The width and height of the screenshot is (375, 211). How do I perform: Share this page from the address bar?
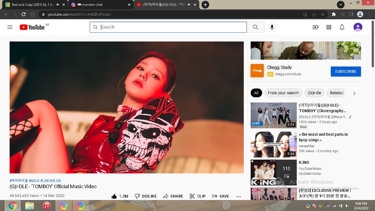pos(314,14)
